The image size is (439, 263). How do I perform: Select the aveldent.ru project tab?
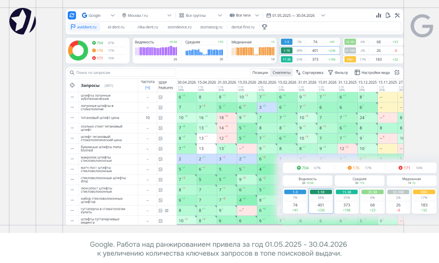(x=84, y=27)
